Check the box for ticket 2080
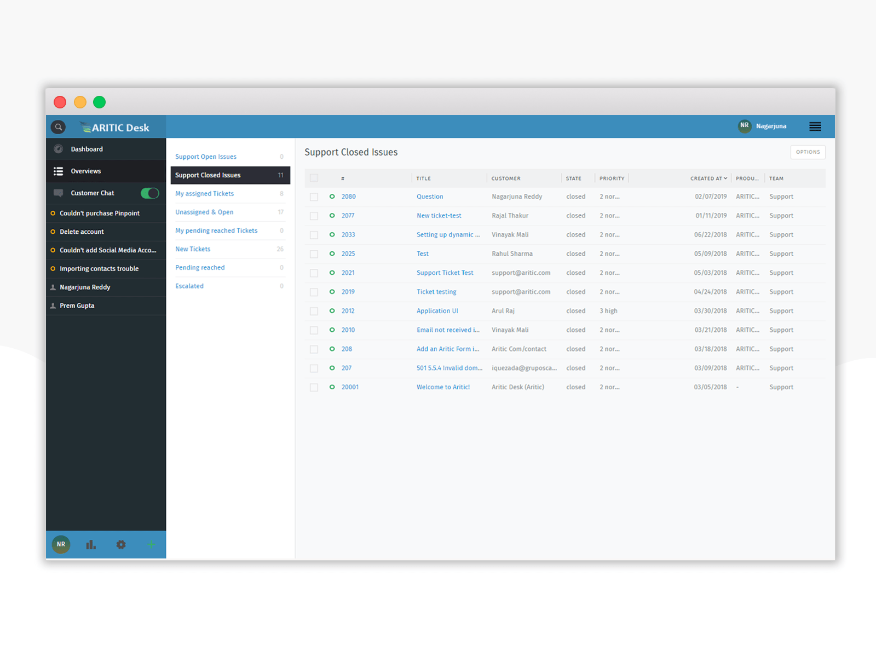Viewport: 876px width, 657px height. click(314, 197)
